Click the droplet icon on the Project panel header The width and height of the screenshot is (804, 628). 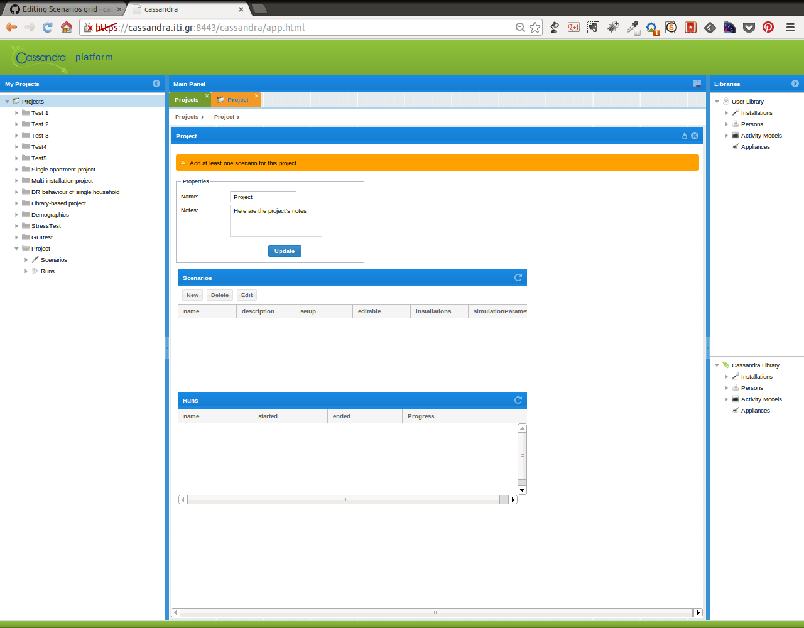tap(684, 136)
